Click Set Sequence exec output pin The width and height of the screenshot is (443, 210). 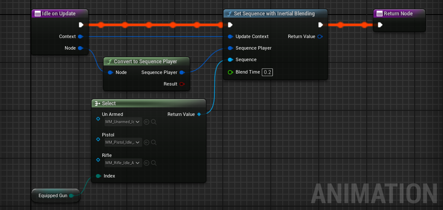(x=320, y=25)
